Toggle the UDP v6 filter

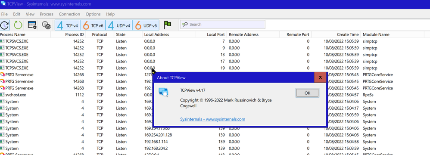click(x=146, y=25)
